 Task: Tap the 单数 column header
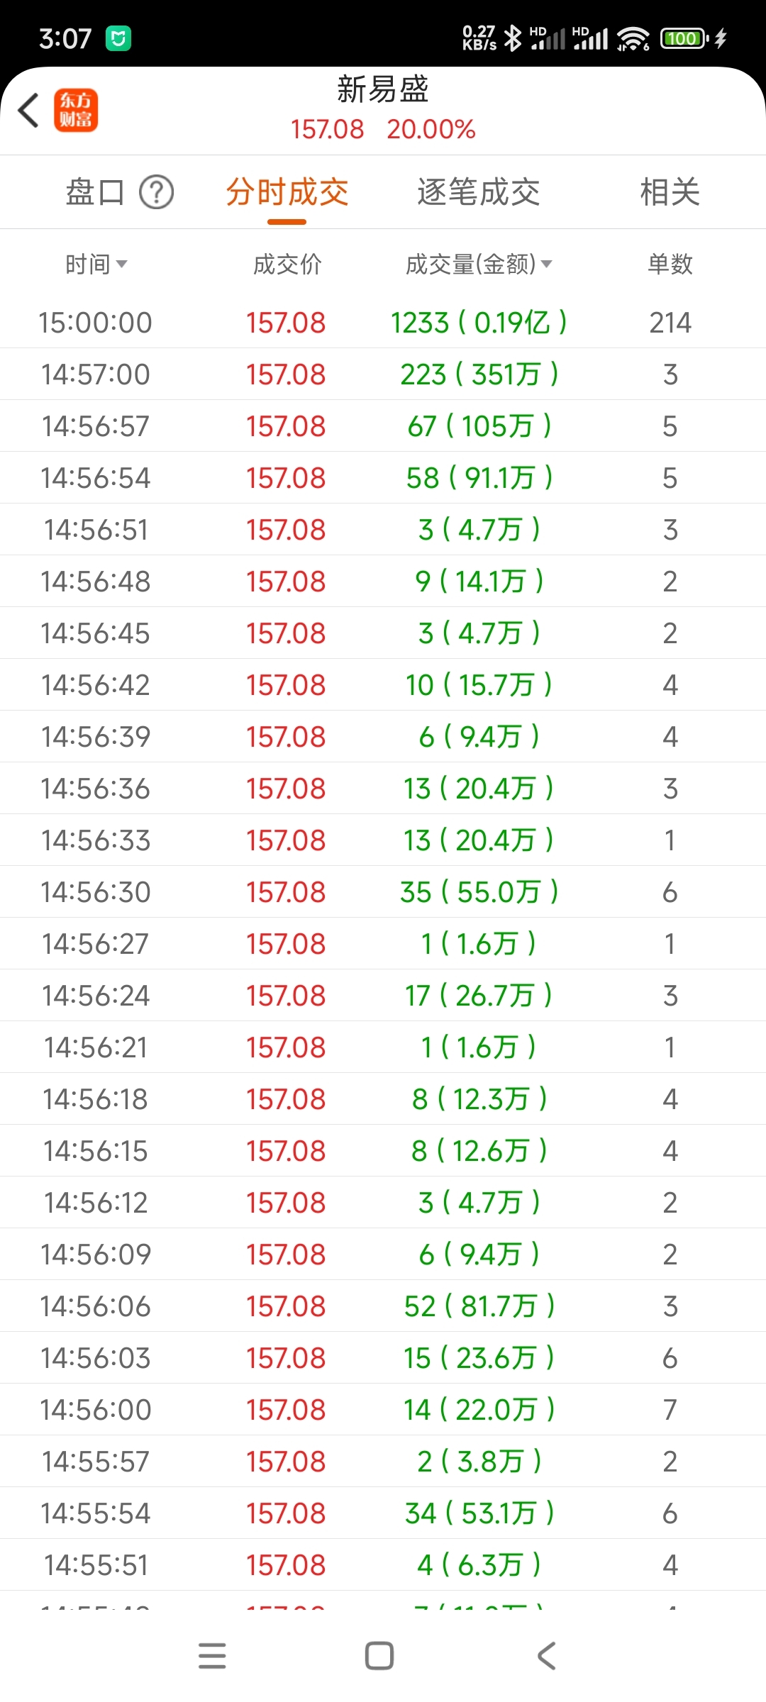click(670, 264)
